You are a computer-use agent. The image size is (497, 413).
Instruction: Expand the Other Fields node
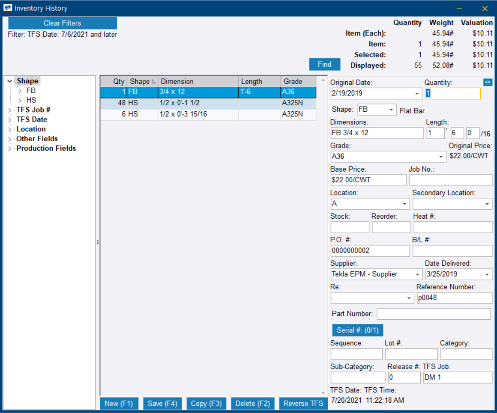tap(10, 139)
